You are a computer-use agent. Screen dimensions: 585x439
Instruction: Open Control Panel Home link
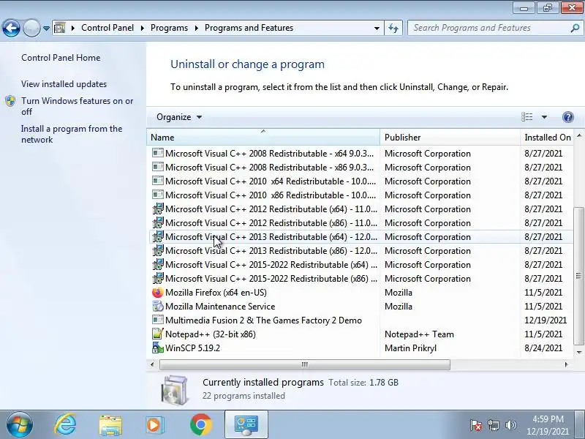click(61, 58)
